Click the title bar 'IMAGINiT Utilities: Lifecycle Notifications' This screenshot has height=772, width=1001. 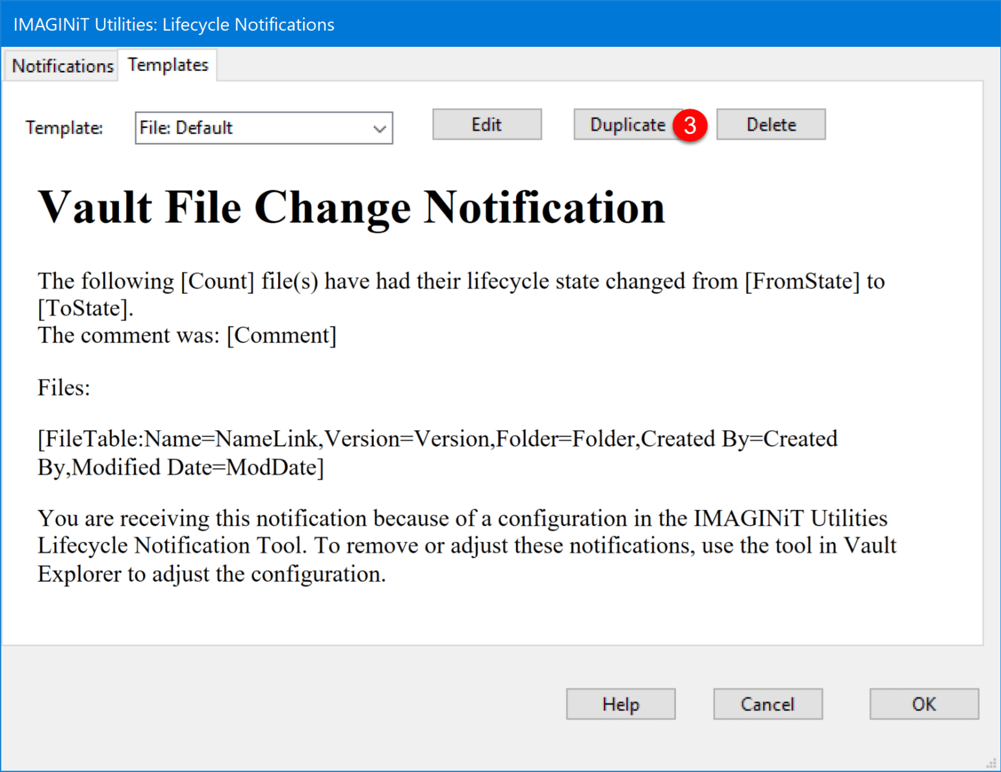[174, 25]
